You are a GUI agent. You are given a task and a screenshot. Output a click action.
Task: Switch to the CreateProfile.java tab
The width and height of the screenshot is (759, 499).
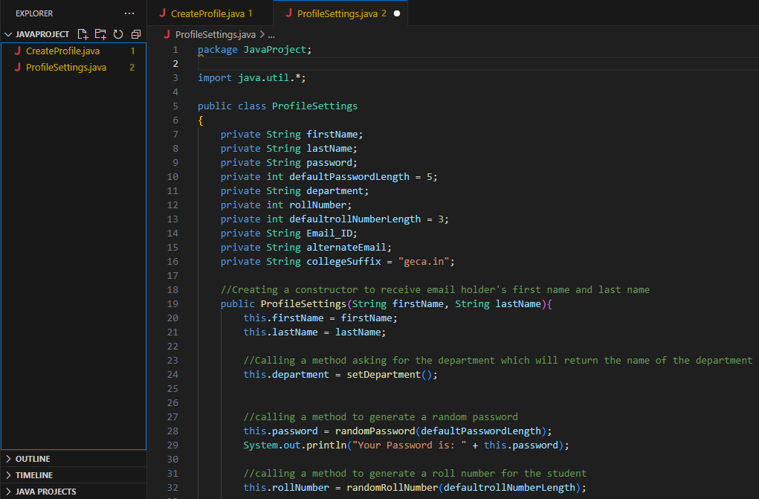pos(208,13)
